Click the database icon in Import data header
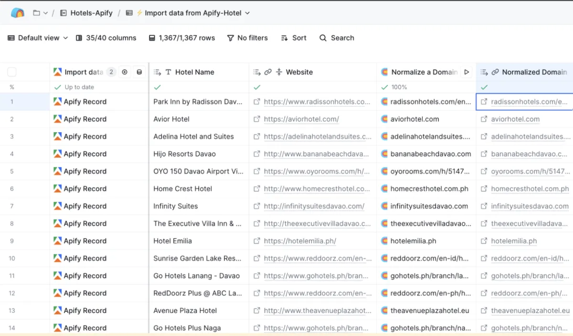The height and width of the screenshot is (336, 573). (x=139, y=72)
